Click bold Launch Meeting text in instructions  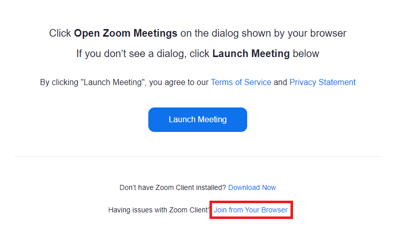[x=251, y=53]
